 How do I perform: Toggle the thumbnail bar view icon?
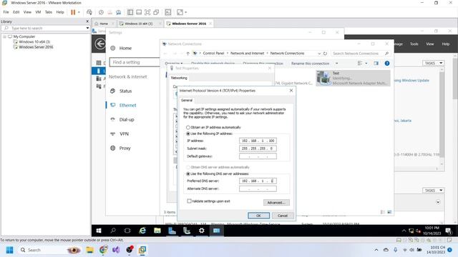(x=139, y=12)
